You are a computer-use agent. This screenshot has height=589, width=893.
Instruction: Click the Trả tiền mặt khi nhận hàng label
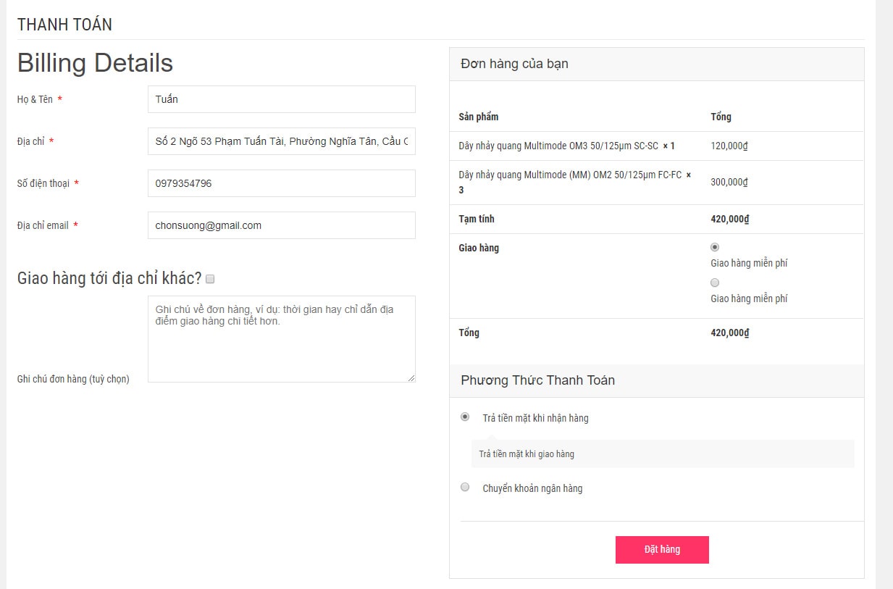pos(535,418)
